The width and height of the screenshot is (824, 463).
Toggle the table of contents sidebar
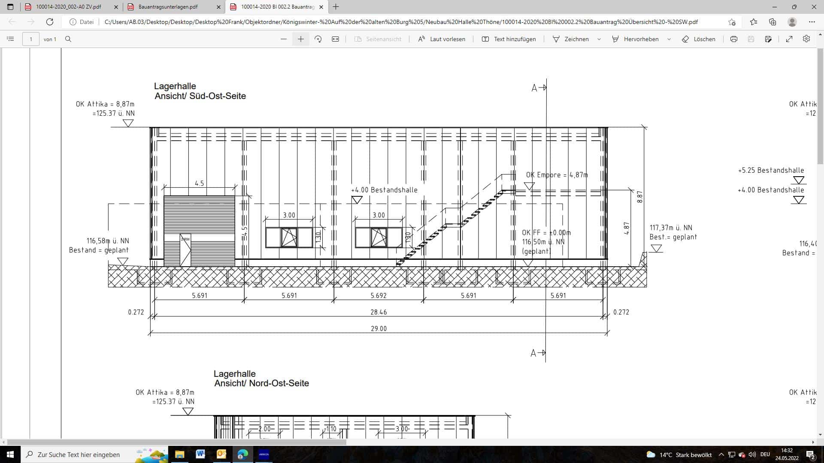pos(10,39)
